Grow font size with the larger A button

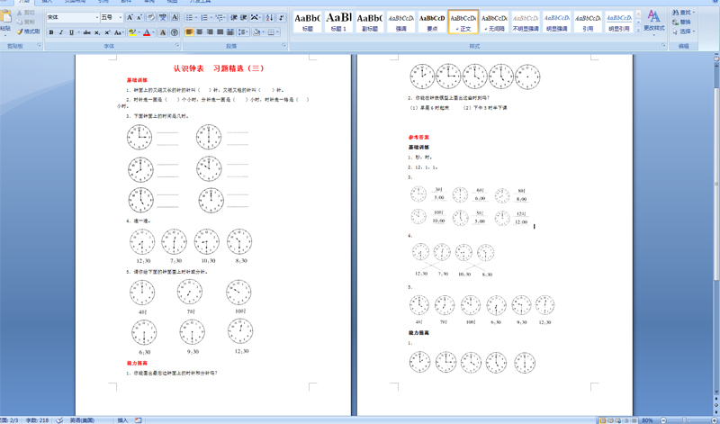(x=130, y=17)
